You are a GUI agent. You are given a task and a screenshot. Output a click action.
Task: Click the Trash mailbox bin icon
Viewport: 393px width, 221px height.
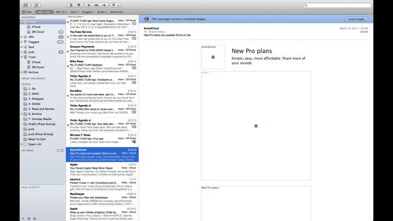(x=25, y=57)
